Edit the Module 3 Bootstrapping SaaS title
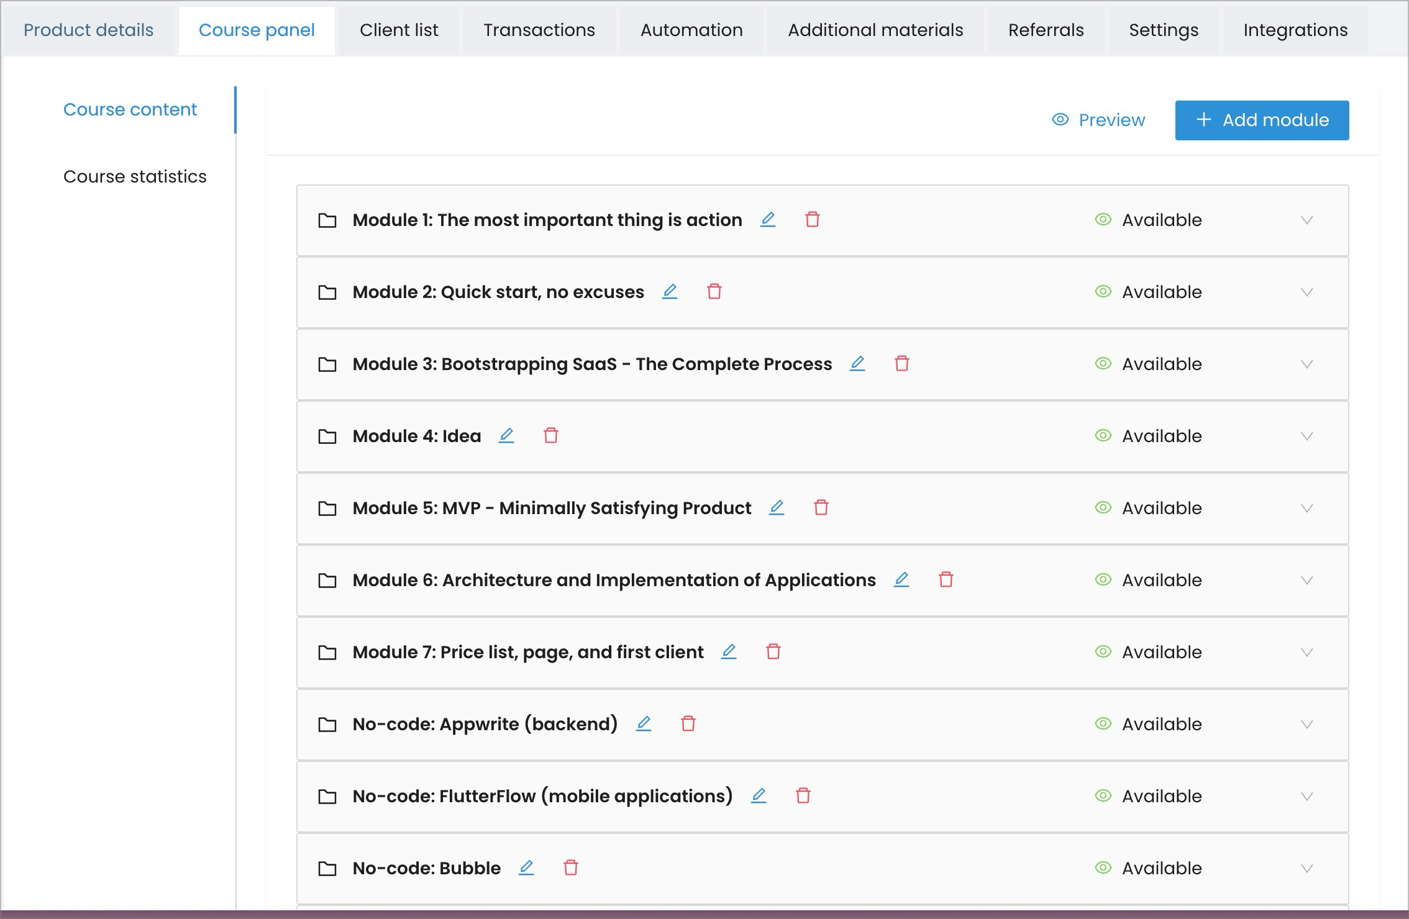Screen dimensions: 1409x919 (857, 364)
